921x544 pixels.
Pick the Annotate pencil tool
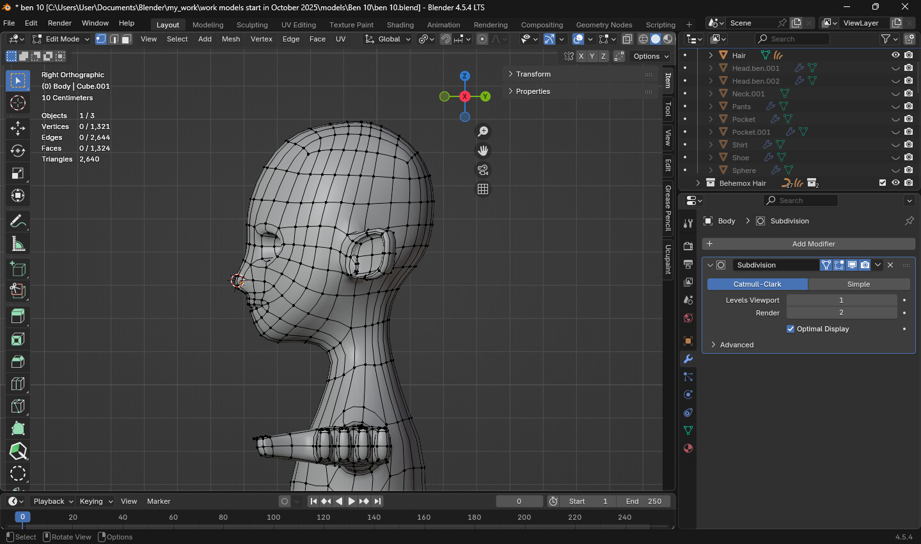18,221
